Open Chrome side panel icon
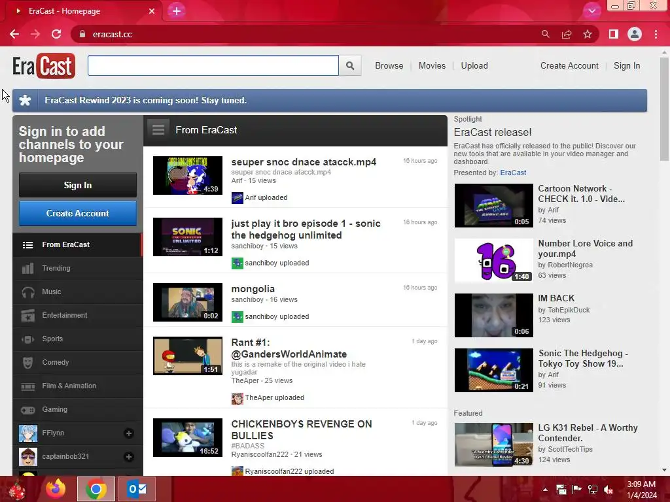Viewport: 670px width, 502px height. pyautogui.click(x=614, y=34)
